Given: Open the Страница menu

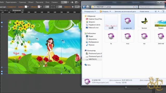Looking at the screenshot, I should coord(22,2).
